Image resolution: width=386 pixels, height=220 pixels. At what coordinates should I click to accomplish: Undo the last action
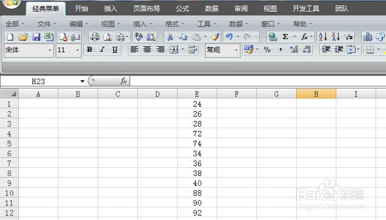[x=229, y=37]
